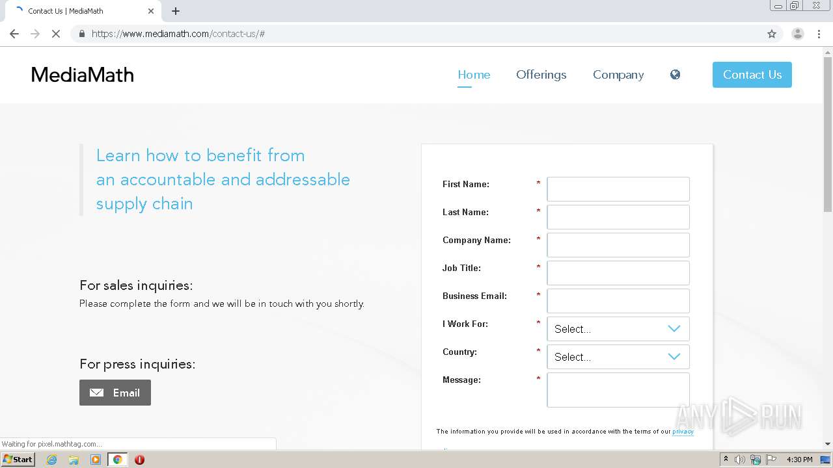Click the browser back arrow
Viewport: 833px width, 468px height.
point(14,34)
